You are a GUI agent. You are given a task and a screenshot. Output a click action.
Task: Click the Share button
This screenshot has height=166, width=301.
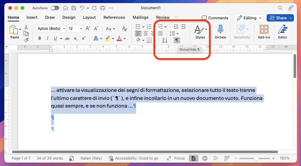coord(280,18)
